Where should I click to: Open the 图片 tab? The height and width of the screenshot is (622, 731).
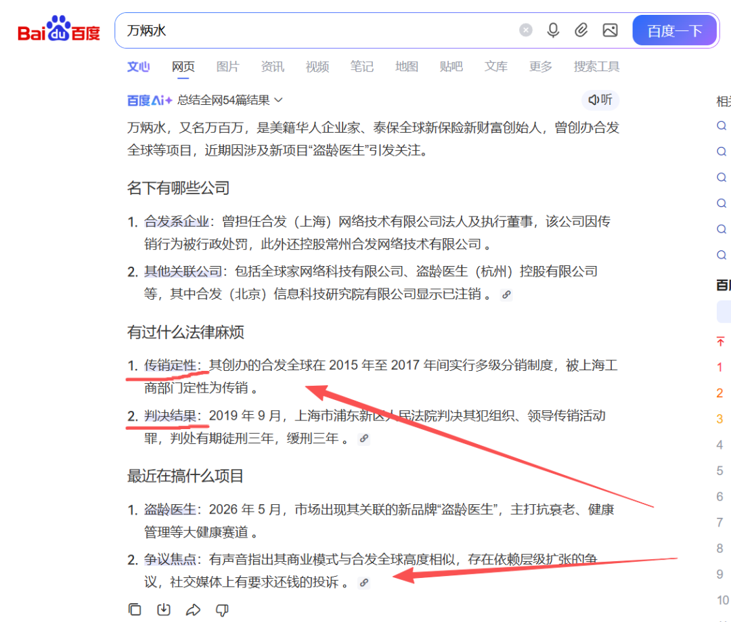(227, 67)
